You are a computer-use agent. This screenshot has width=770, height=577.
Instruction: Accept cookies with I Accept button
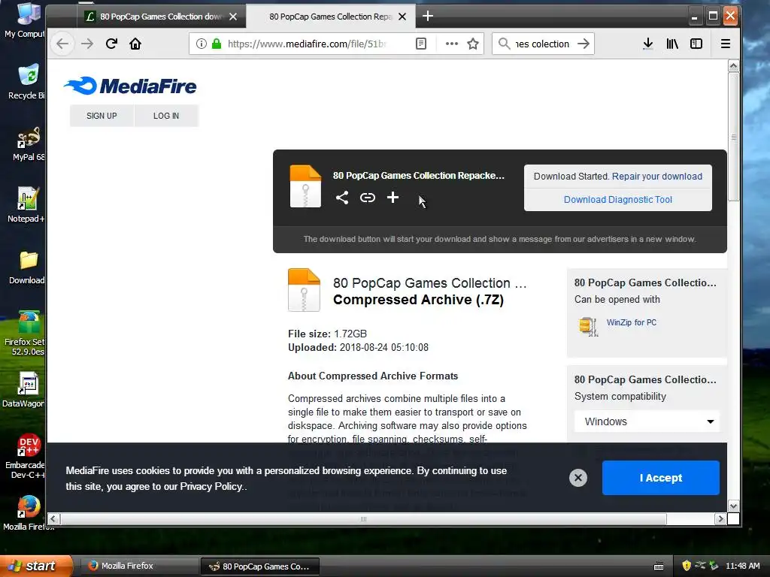(660, 477)
